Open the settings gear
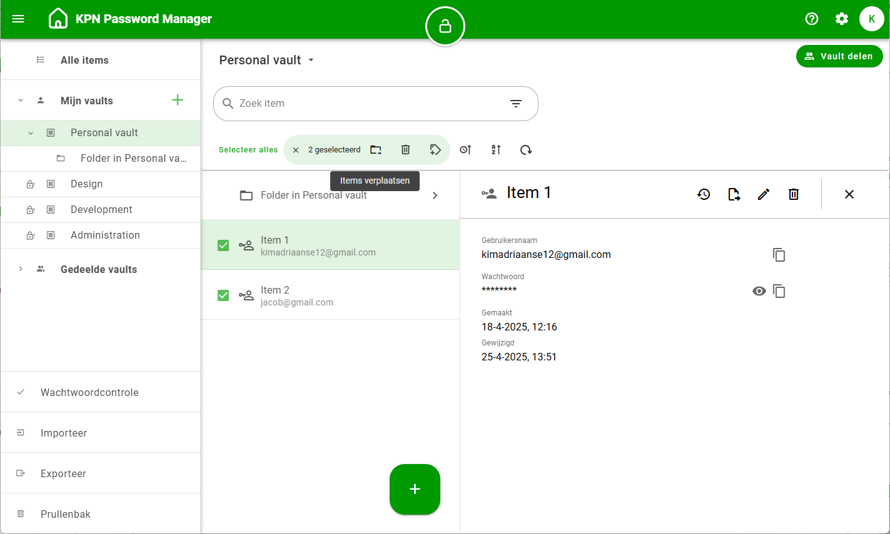Viewport: 890px width, 534px height. tap(842, 19)
